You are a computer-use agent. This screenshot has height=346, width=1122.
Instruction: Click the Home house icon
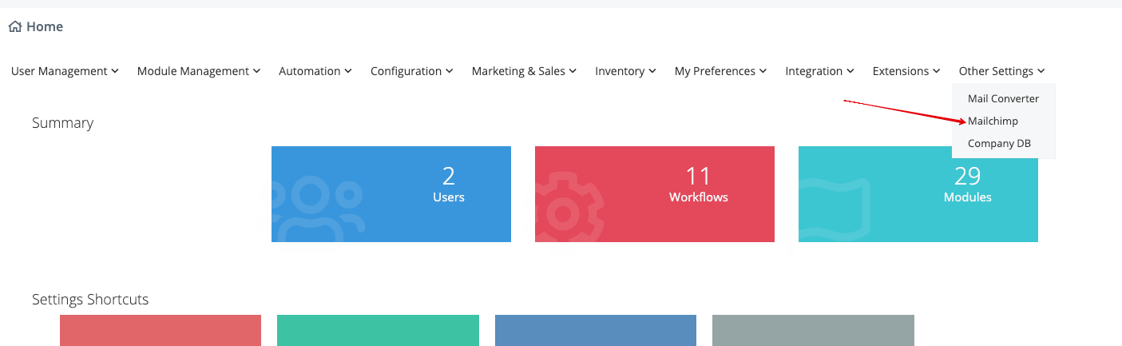tap(14, 26)
